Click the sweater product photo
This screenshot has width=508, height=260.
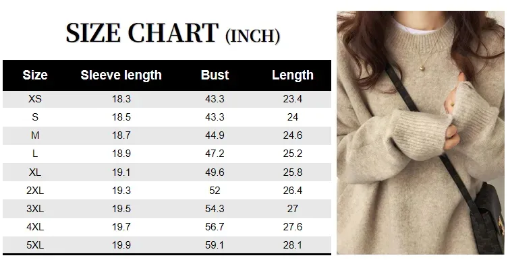pos(420,133)
